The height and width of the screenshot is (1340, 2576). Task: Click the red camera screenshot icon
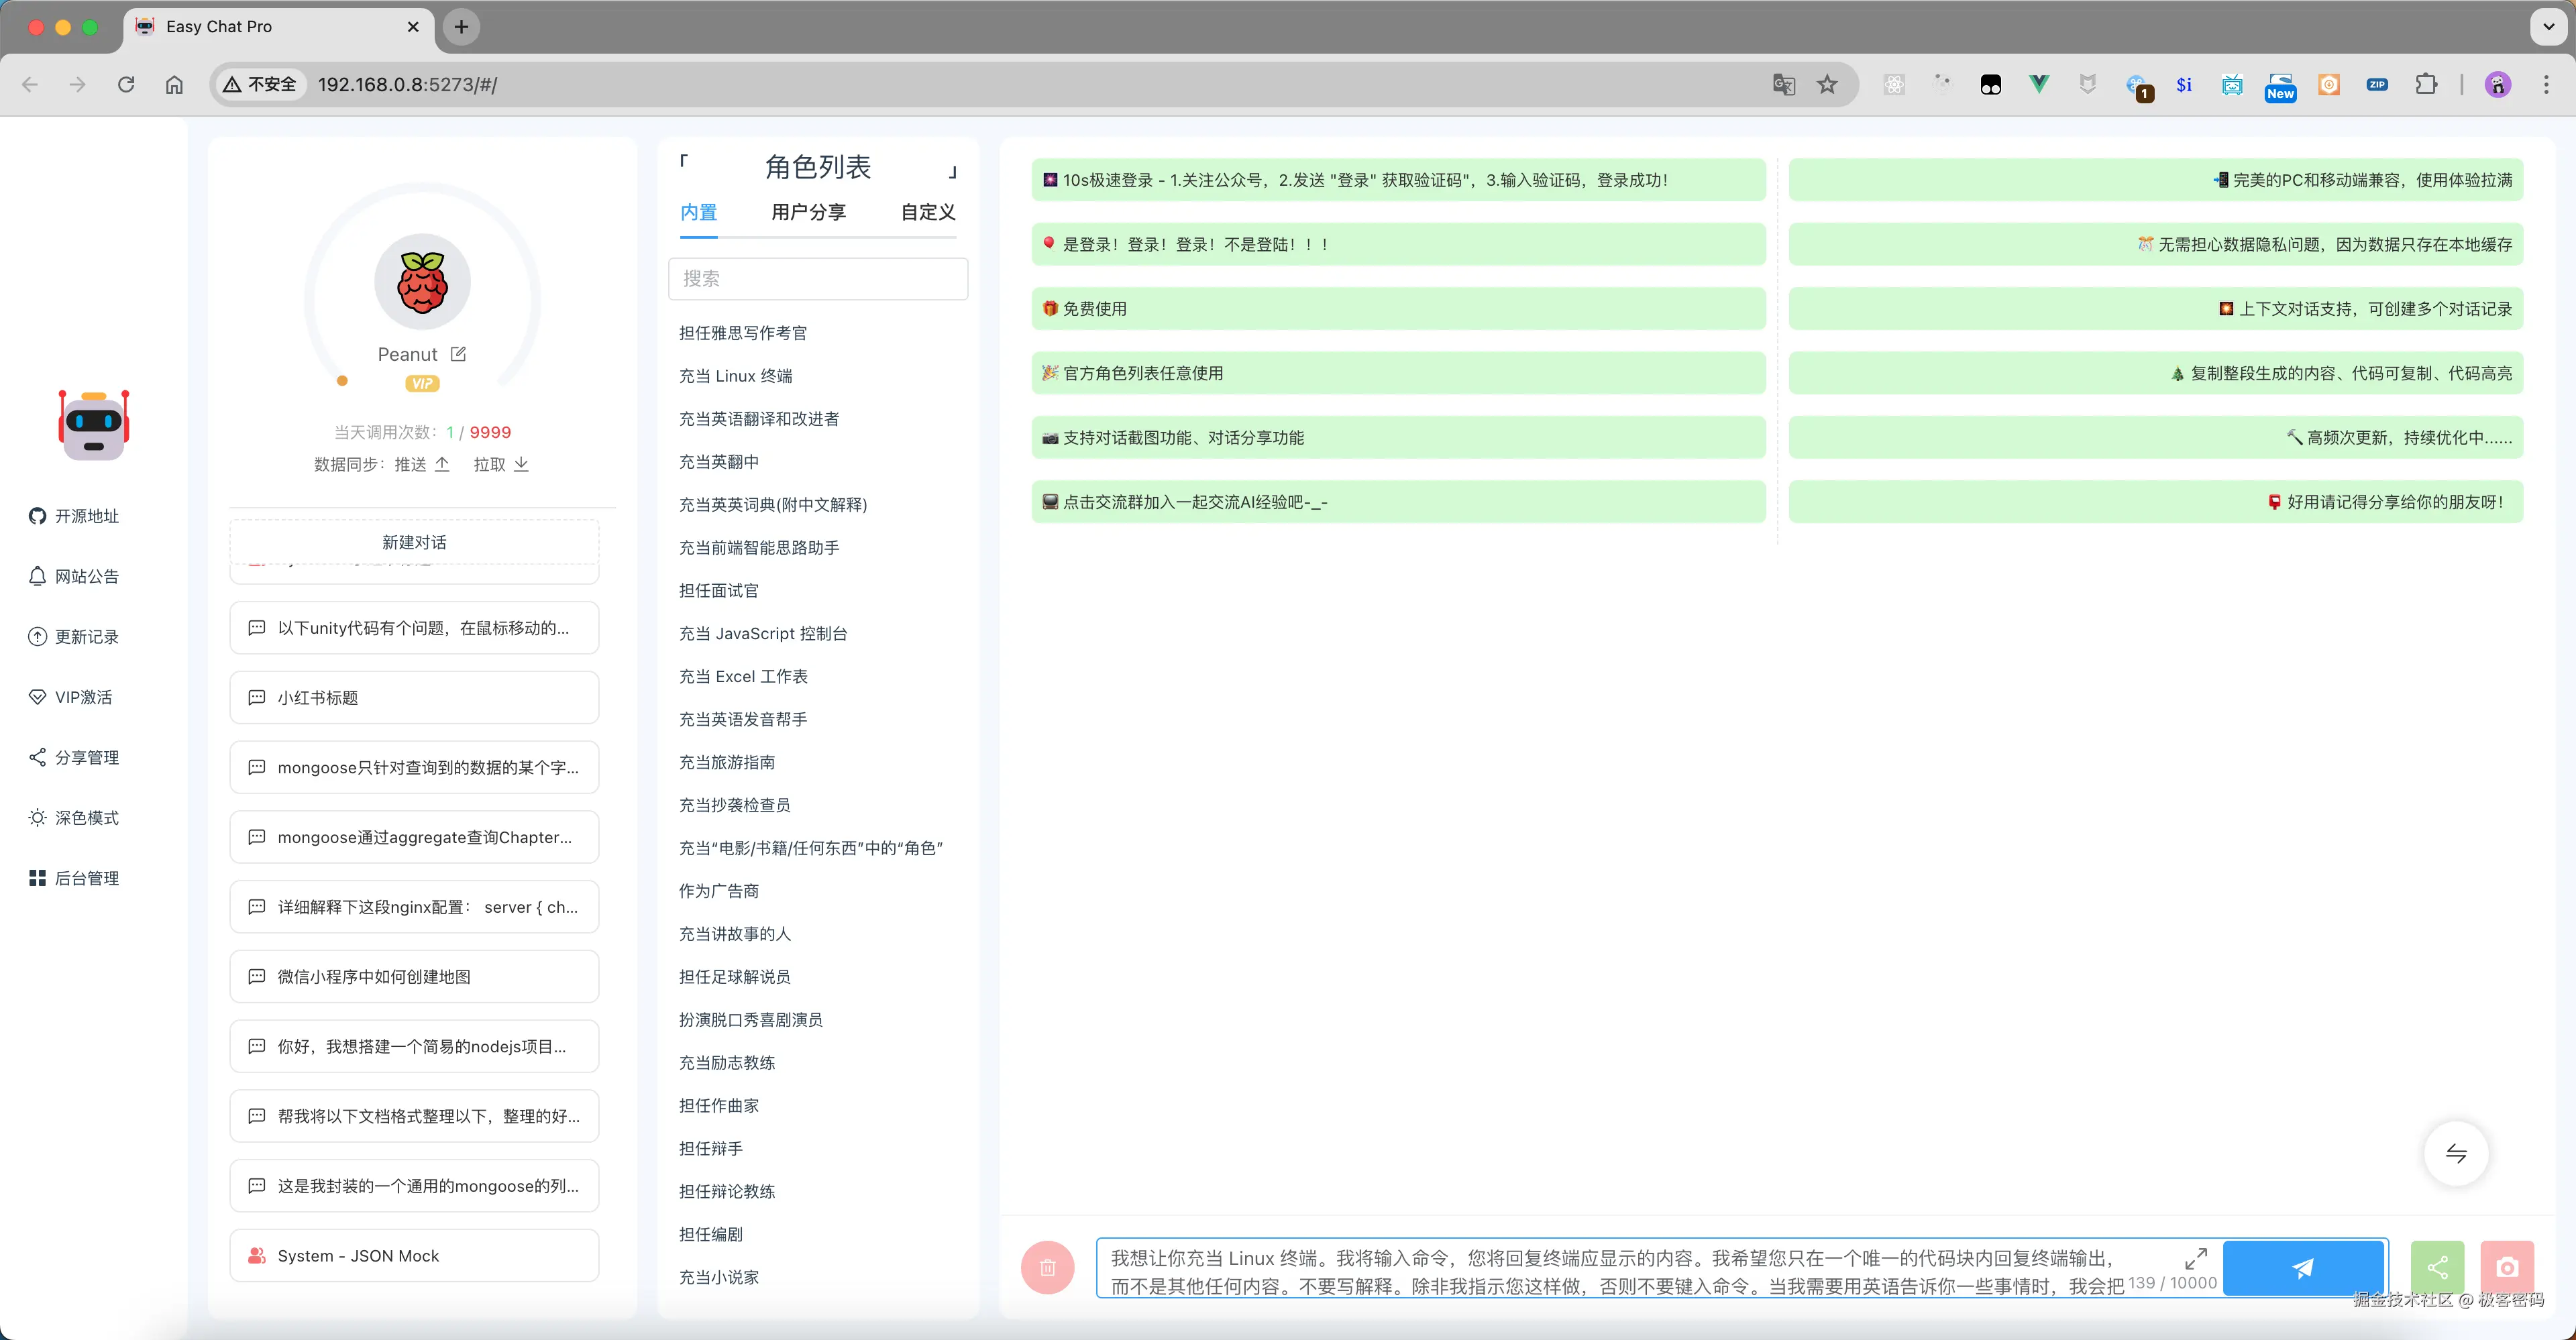pyautogui.click(x=2506, y=1268)
